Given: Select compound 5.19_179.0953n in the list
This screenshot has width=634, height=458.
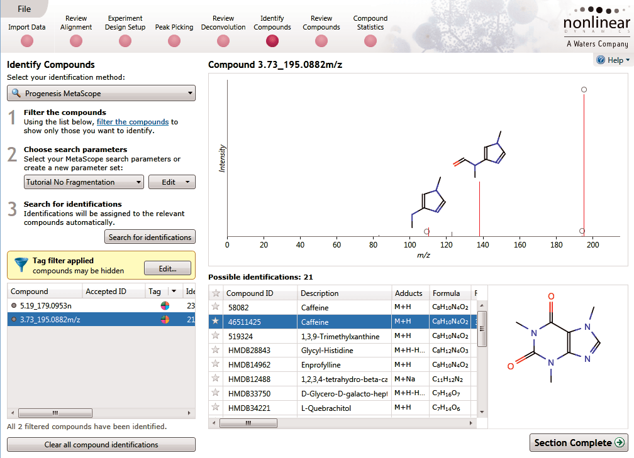Looking at the screenshot, I should (101, 306).
